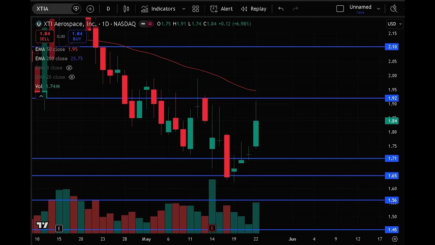Image resolution: width=435 pixels, height=245 pixels.
Task: Toggle visibility of EMA 20 close
Action: click(72, 77)
